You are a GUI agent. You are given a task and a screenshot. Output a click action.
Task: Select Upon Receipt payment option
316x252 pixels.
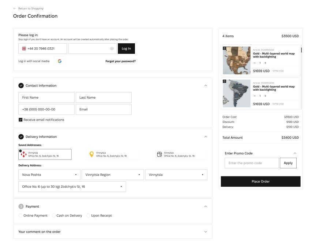pos(88,216)
